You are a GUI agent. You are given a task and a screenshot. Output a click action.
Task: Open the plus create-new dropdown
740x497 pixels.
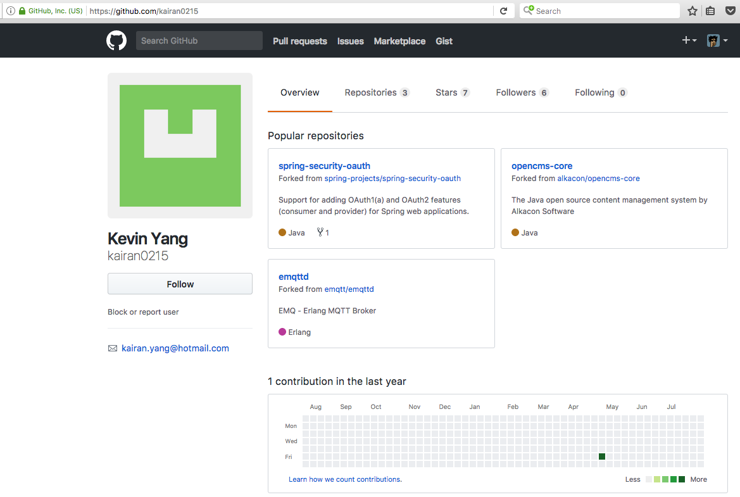689,41
